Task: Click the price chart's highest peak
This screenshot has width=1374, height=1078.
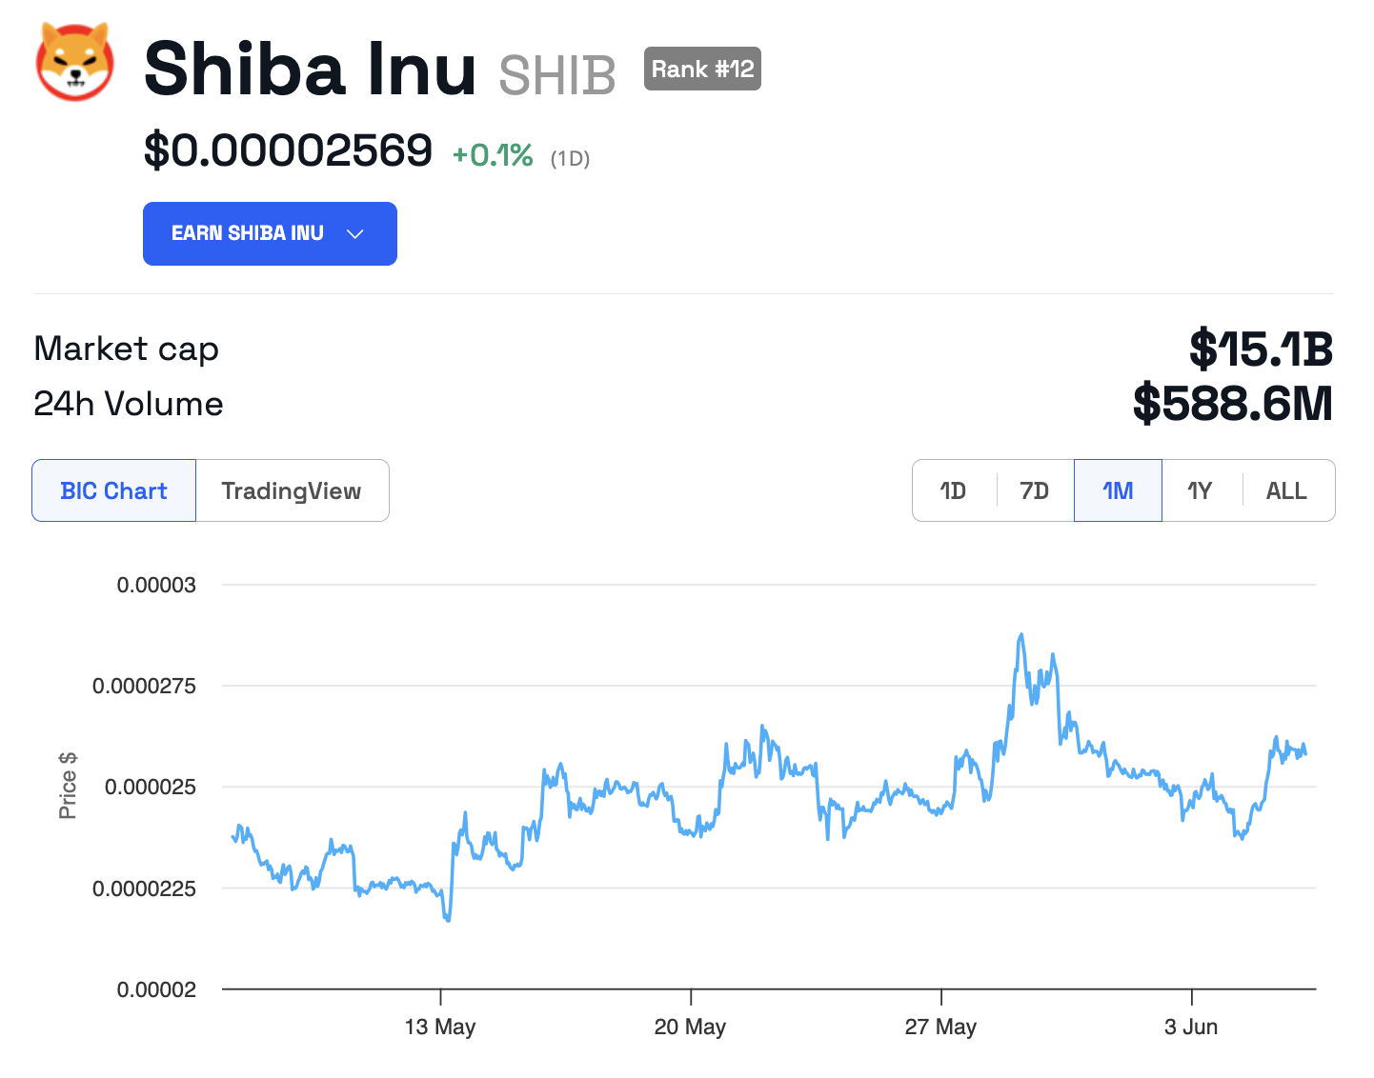Action: (1021, 634)
